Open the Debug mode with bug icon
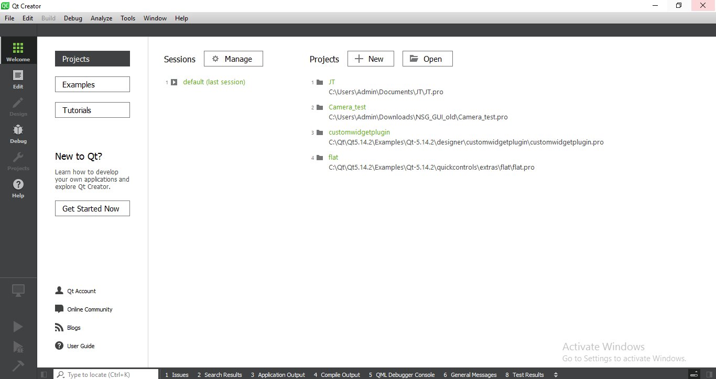 click(x=18, y=133)
